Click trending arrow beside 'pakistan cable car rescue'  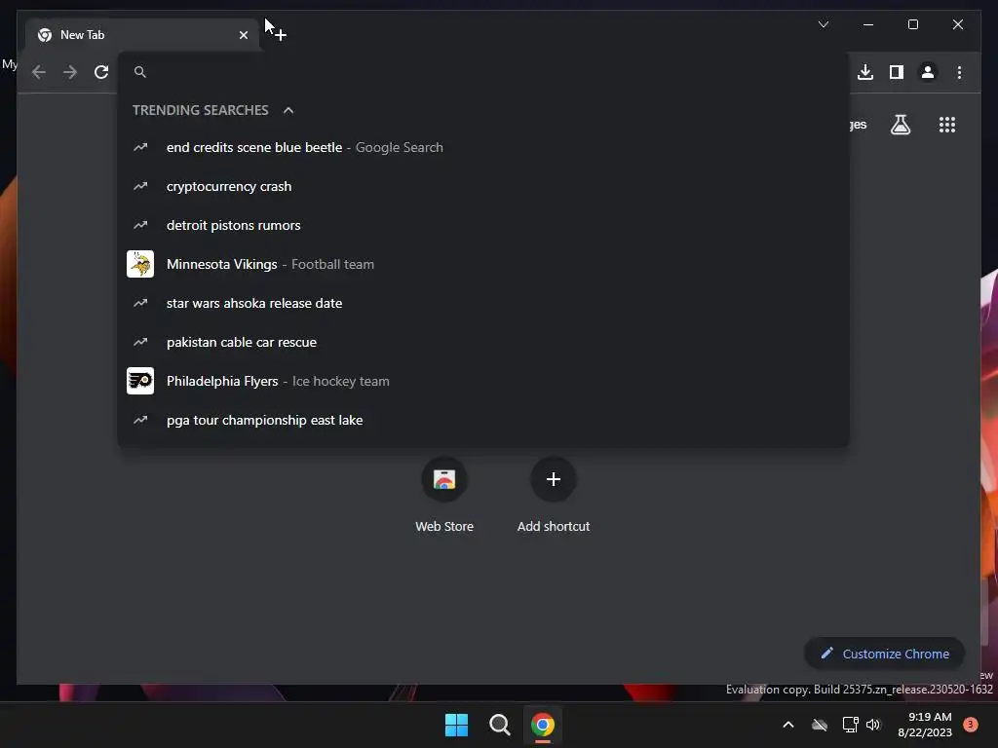tap(140, 342)
